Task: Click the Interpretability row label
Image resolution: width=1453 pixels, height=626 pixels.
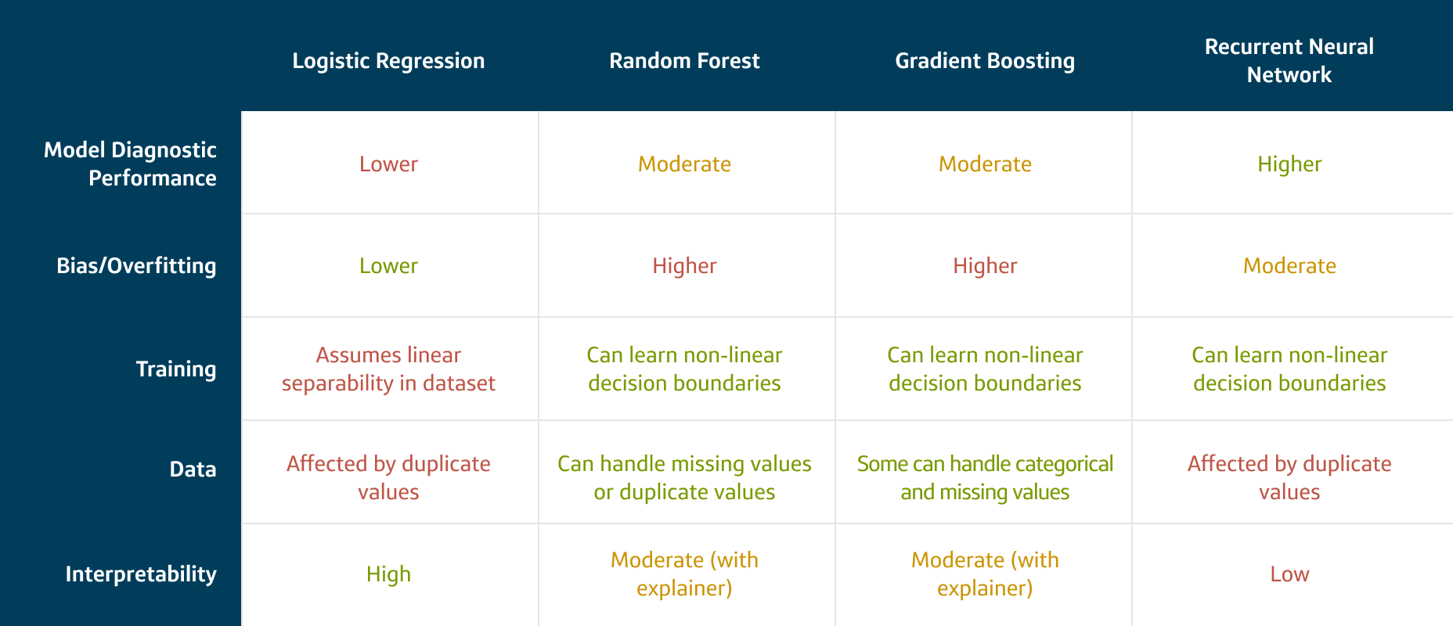Action: [x=141, y=574]
